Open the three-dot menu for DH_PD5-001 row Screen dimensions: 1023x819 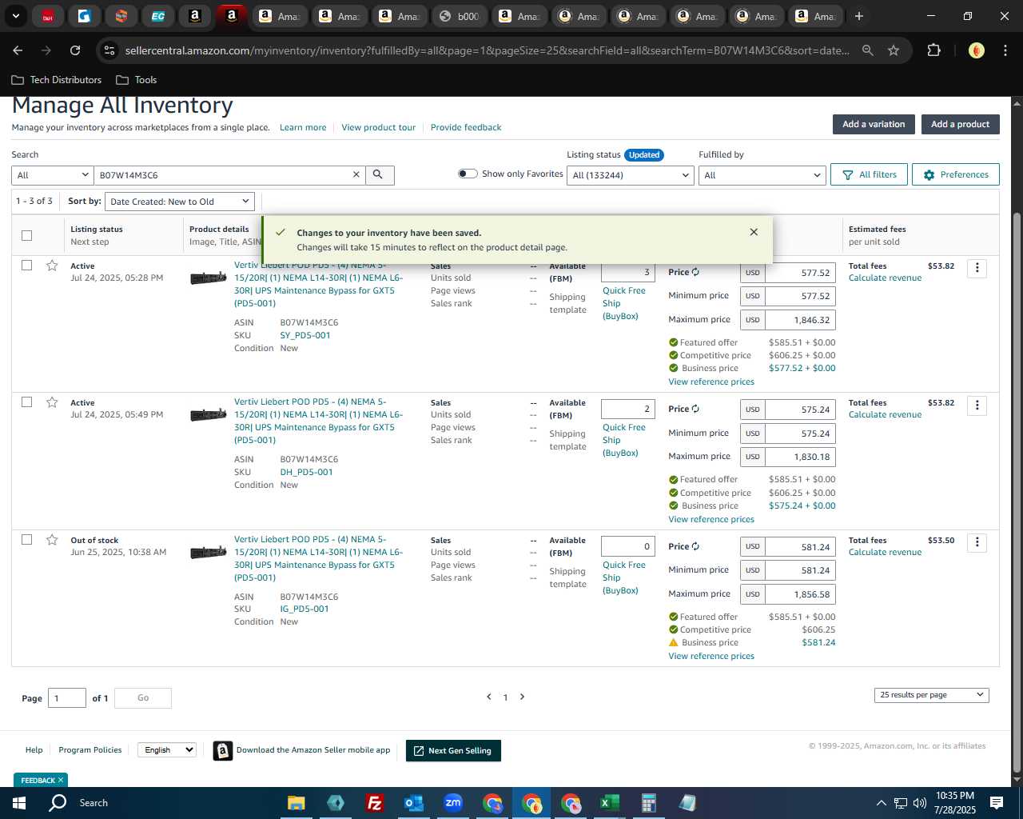(977, 406)
